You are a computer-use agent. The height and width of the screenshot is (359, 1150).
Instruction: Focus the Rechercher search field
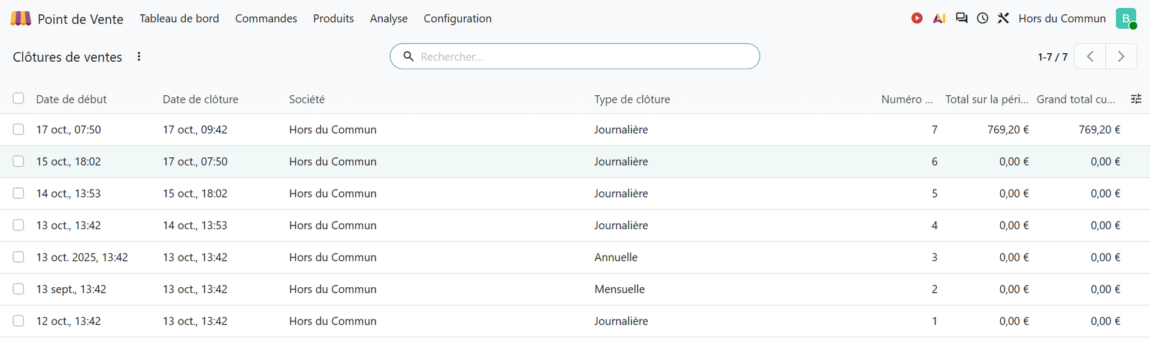pos(575,56)
